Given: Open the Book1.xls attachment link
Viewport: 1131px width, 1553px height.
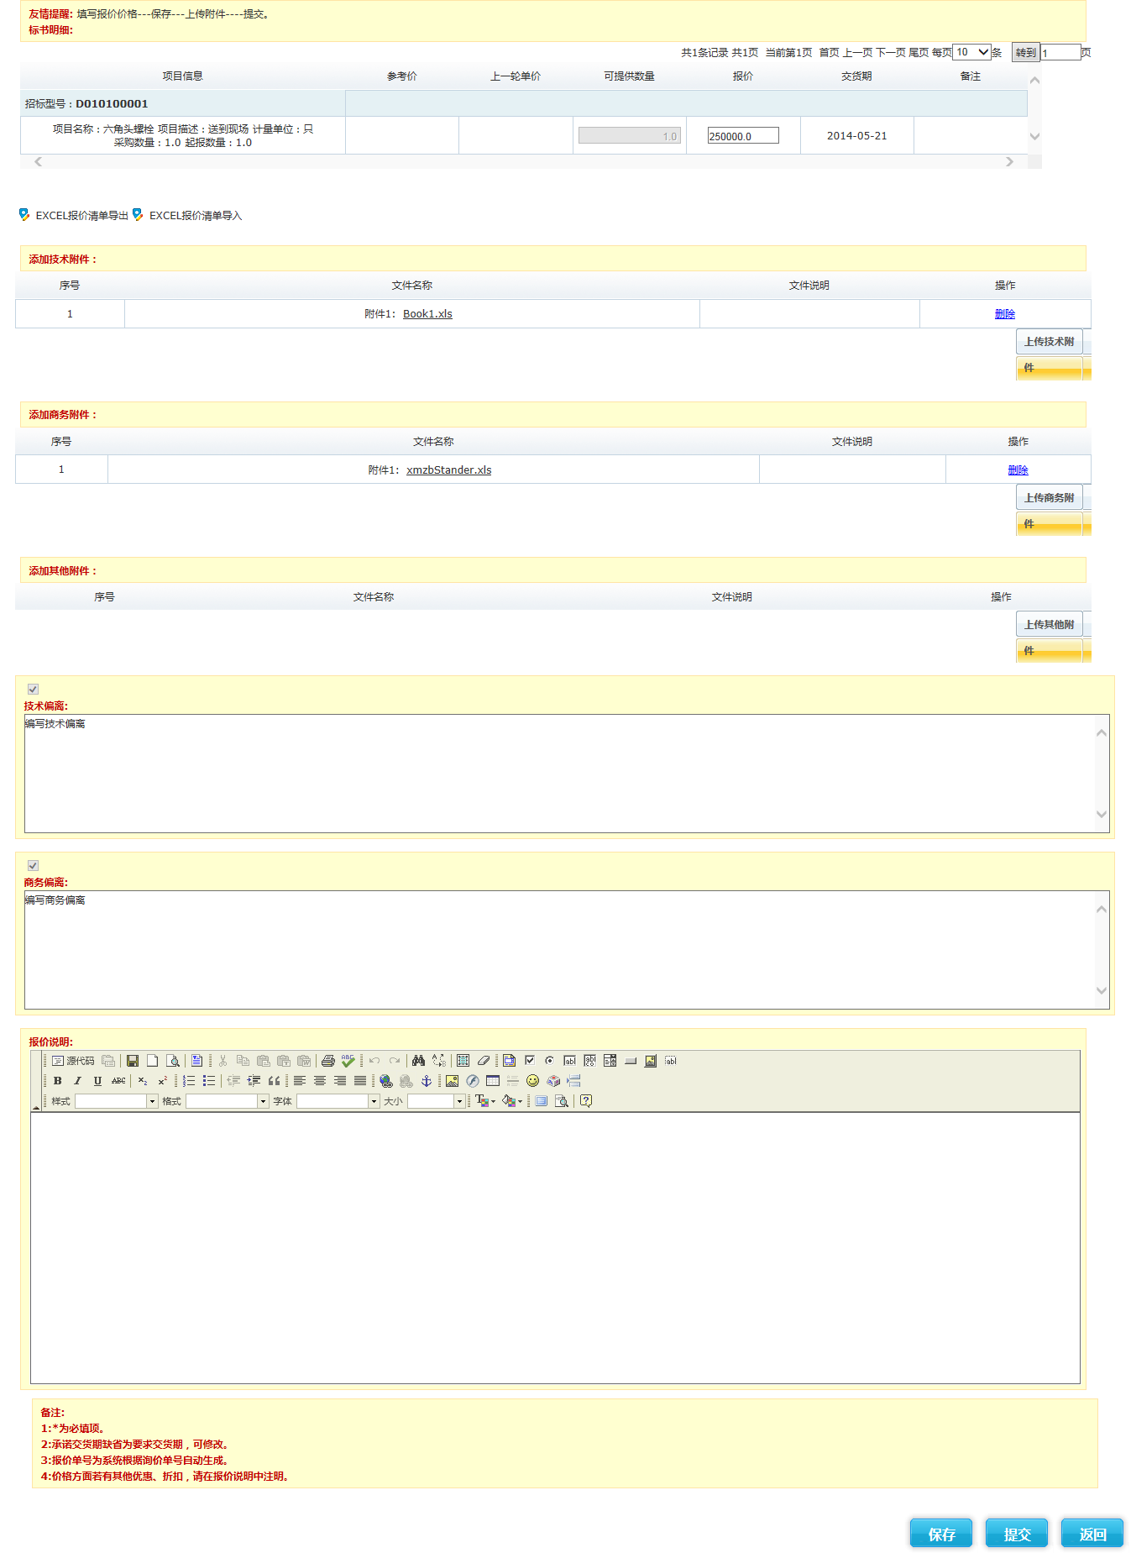Looking at the screenshot, I should pos(427,314).
